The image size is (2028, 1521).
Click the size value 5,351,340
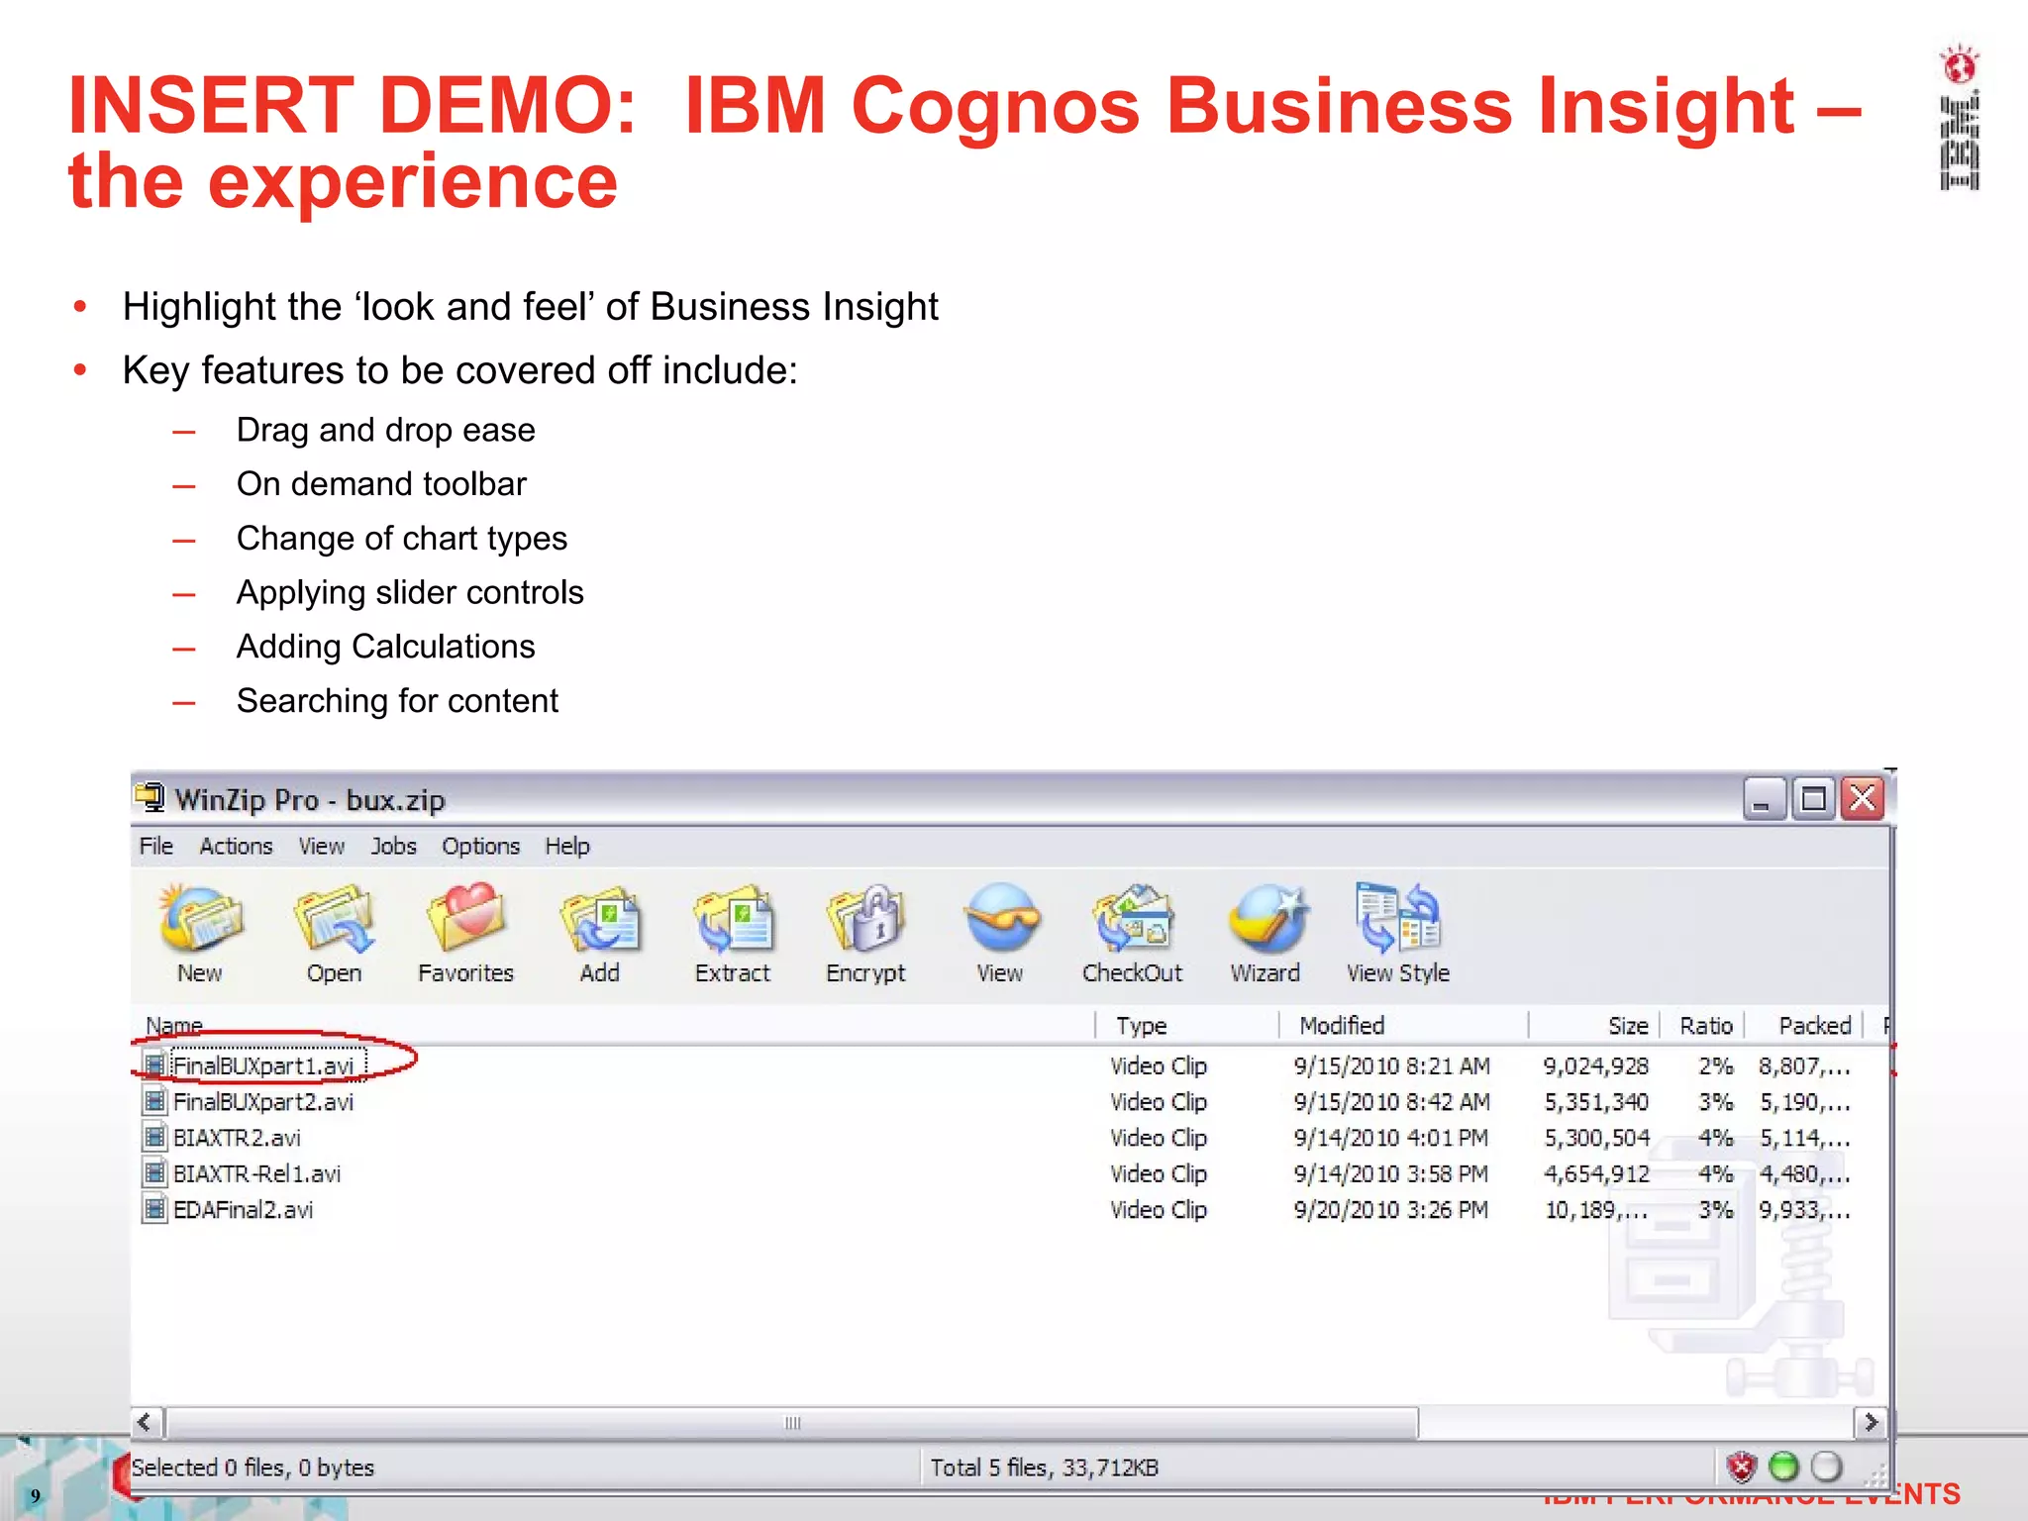[x=1596, y=1101]
